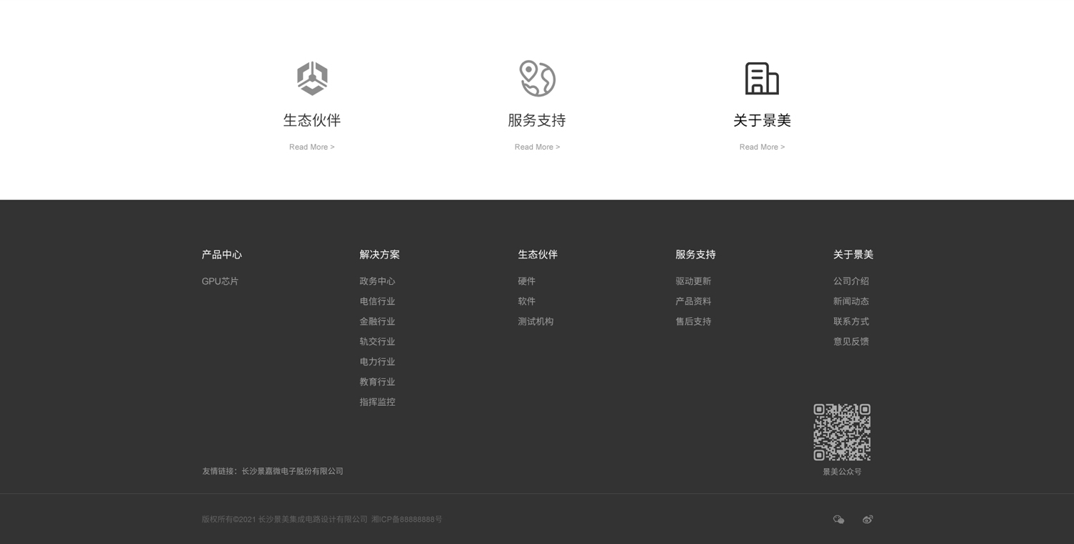Click the globe location icon above 服务支持
The image size is (1074, 544).
(537, 78)
